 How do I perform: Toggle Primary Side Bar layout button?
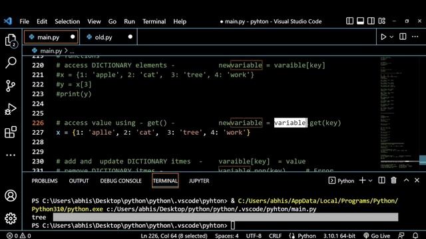click(x=349, y=21)
